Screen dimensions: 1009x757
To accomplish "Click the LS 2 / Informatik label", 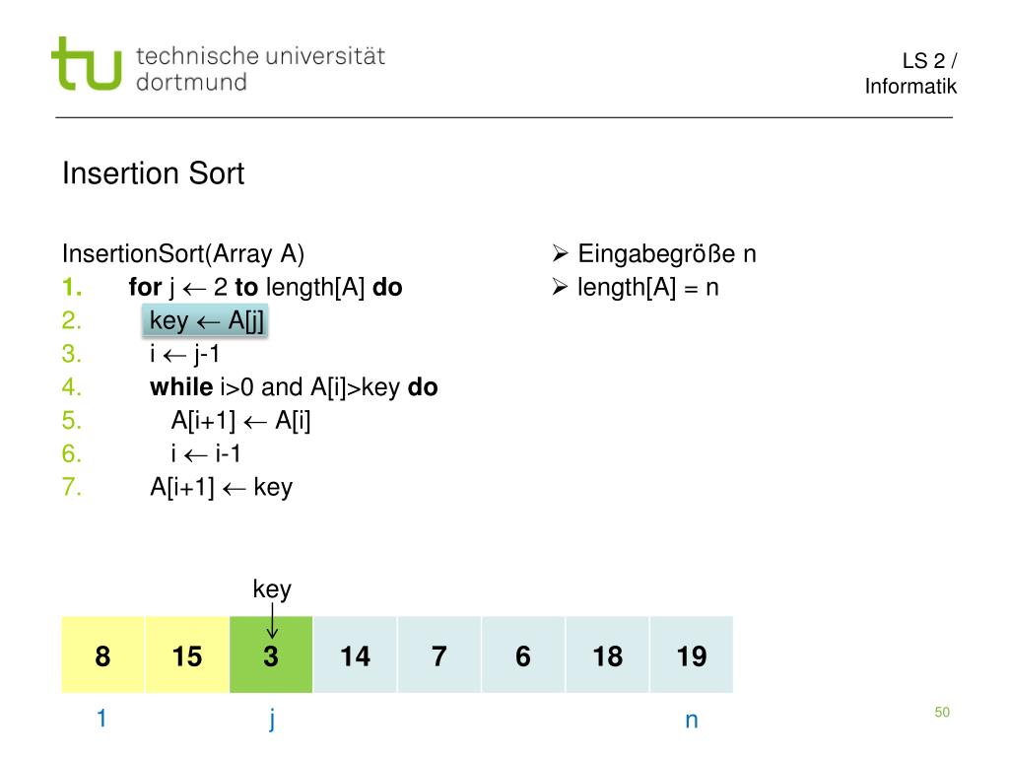I will (x=910, y=73).
